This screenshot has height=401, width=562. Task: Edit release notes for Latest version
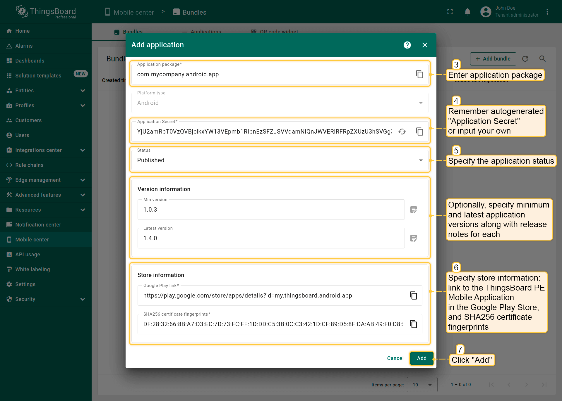click(413, 238)
